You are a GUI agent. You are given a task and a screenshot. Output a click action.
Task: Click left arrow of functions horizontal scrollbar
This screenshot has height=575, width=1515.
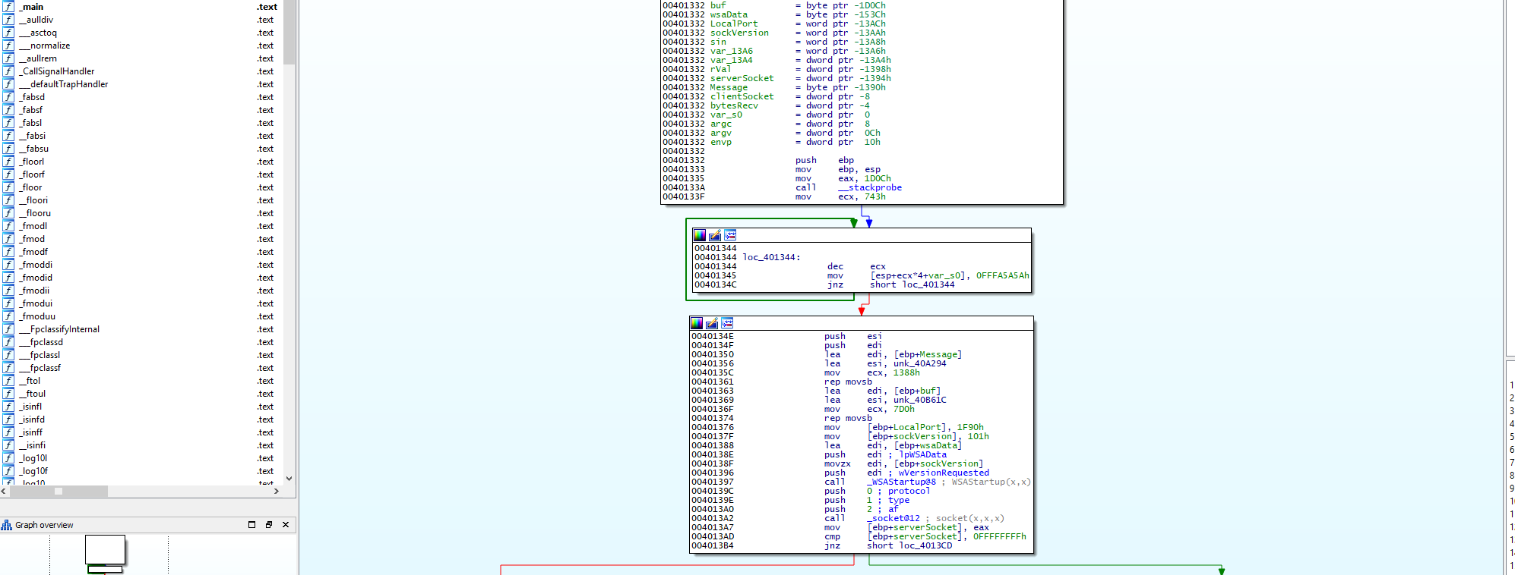click(x=5, y=492)
